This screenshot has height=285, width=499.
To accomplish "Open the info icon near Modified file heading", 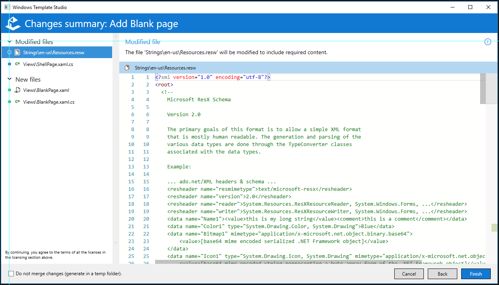I will coord(488,42).
